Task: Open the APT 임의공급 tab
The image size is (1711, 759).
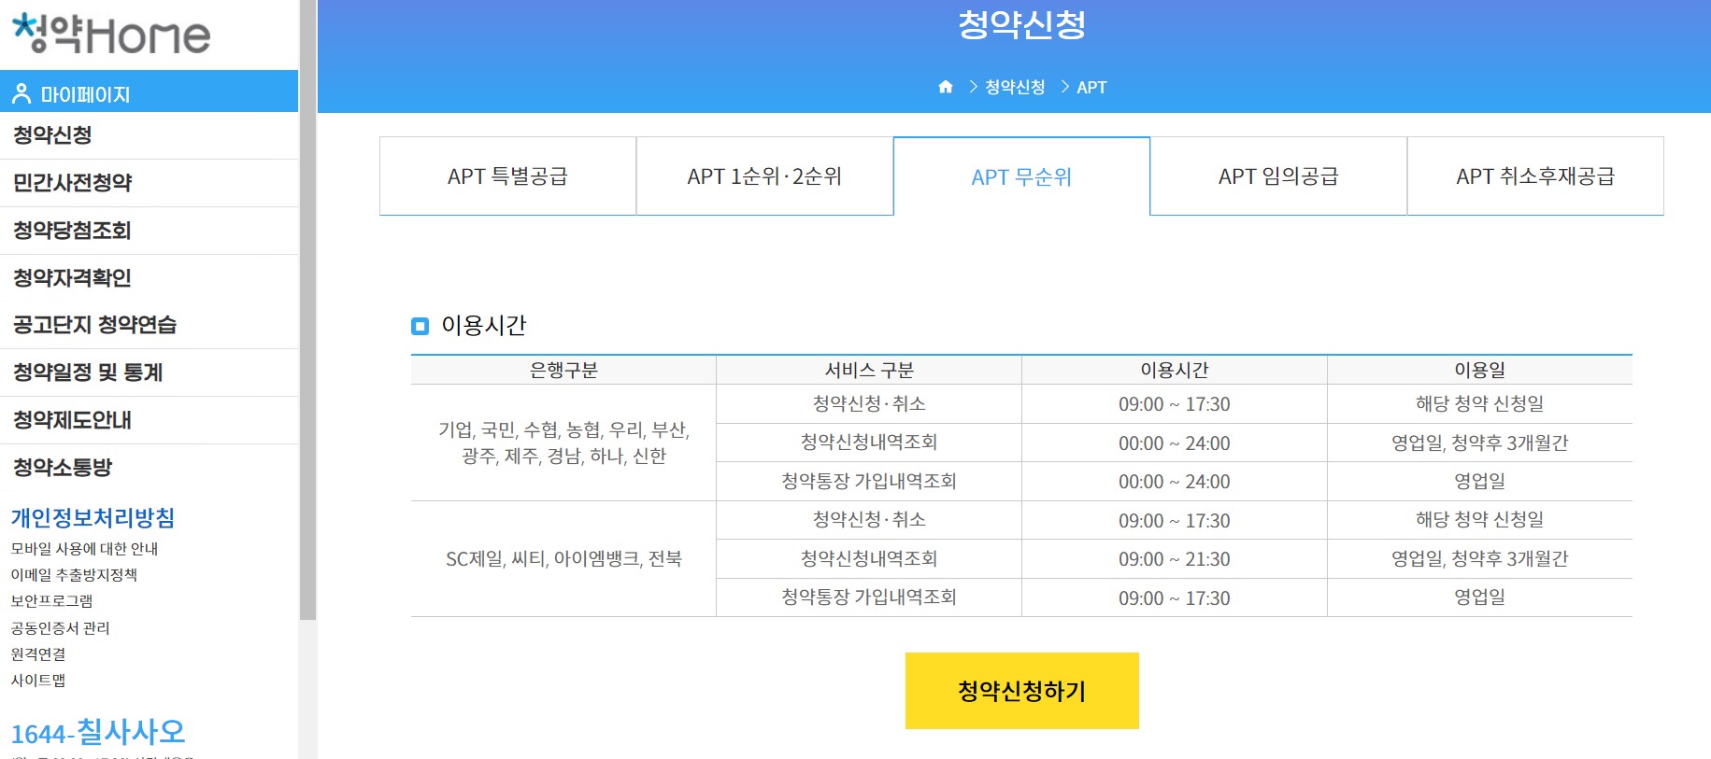Action: click(1278, 176)
